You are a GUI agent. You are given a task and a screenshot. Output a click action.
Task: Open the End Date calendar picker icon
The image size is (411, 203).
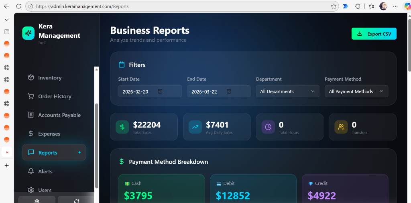tap(229, 91)
